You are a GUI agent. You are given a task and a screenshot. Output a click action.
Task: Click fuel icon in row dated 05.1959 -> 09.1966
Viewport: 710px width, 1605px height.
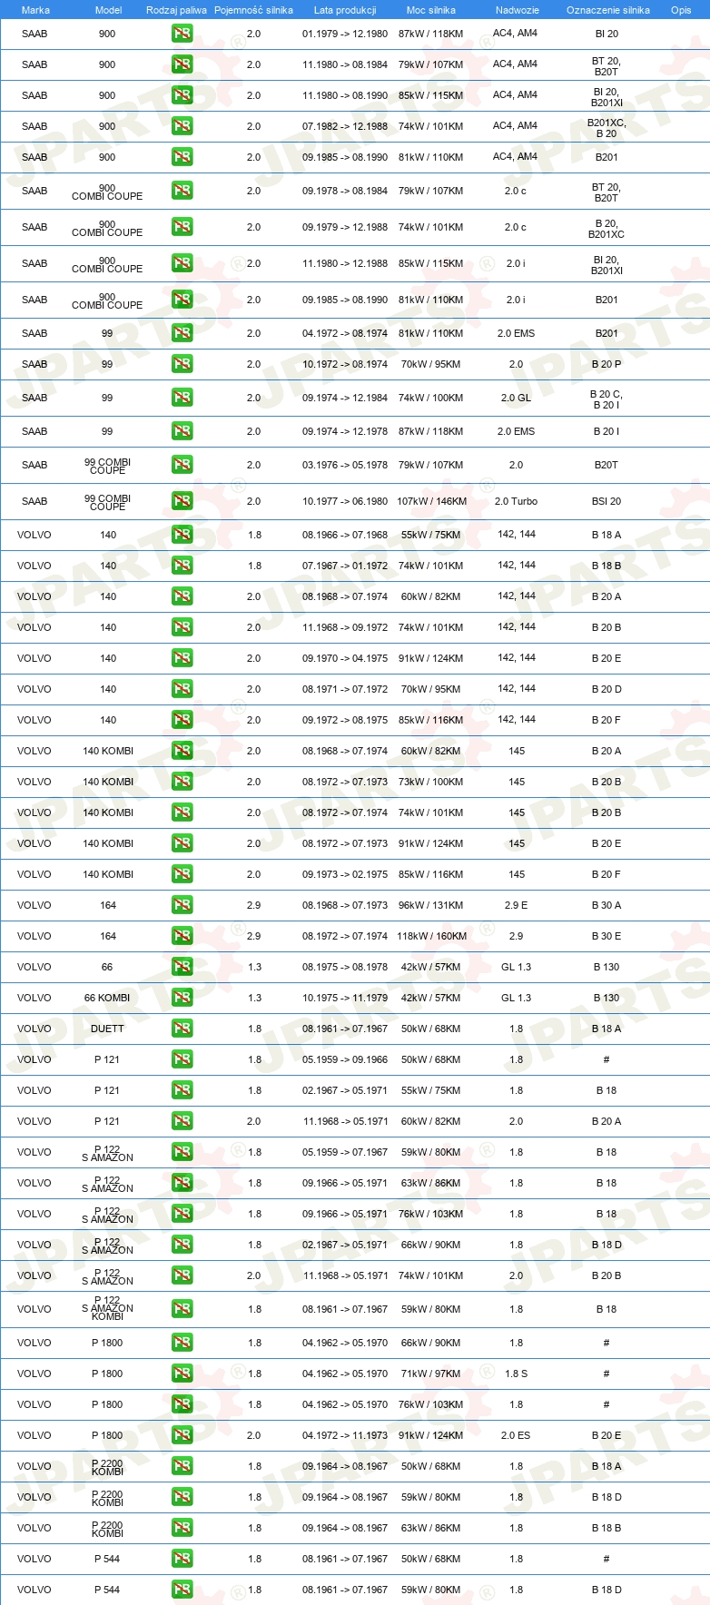182,1059
